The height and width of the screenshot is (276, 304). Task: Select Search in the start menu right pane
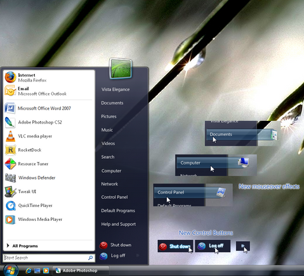(x=108, y=157)
